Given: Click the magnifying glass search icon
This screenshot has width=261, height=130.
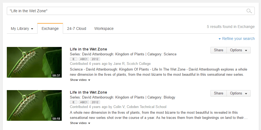Looking at the screenshot, I should pyautogui.click(x=249, y=11).
